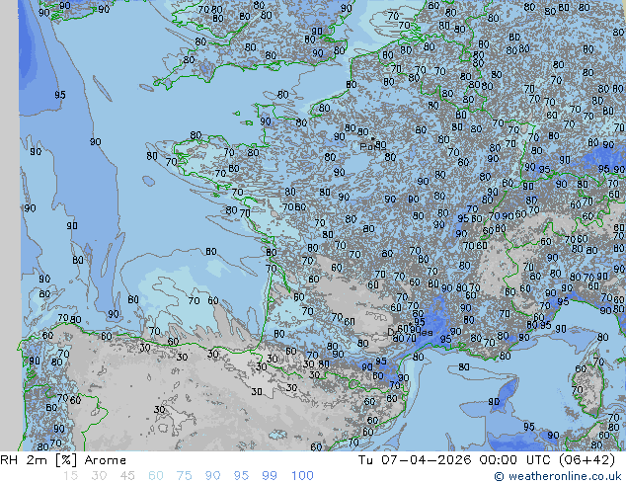Select the 99 value in the humidity legend
The image size is (626, 484).
(x=270, y=476)
